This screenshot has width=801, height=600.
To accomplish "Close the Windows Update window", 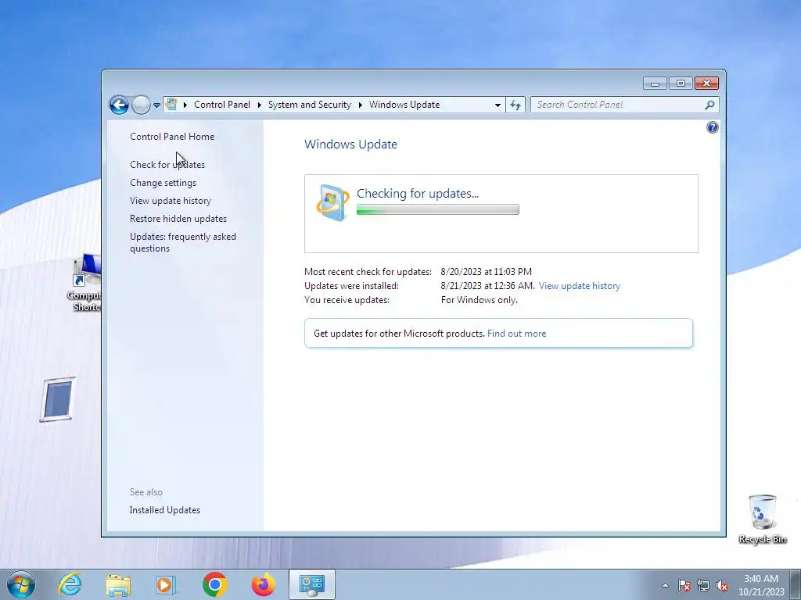I will (706, 83).
